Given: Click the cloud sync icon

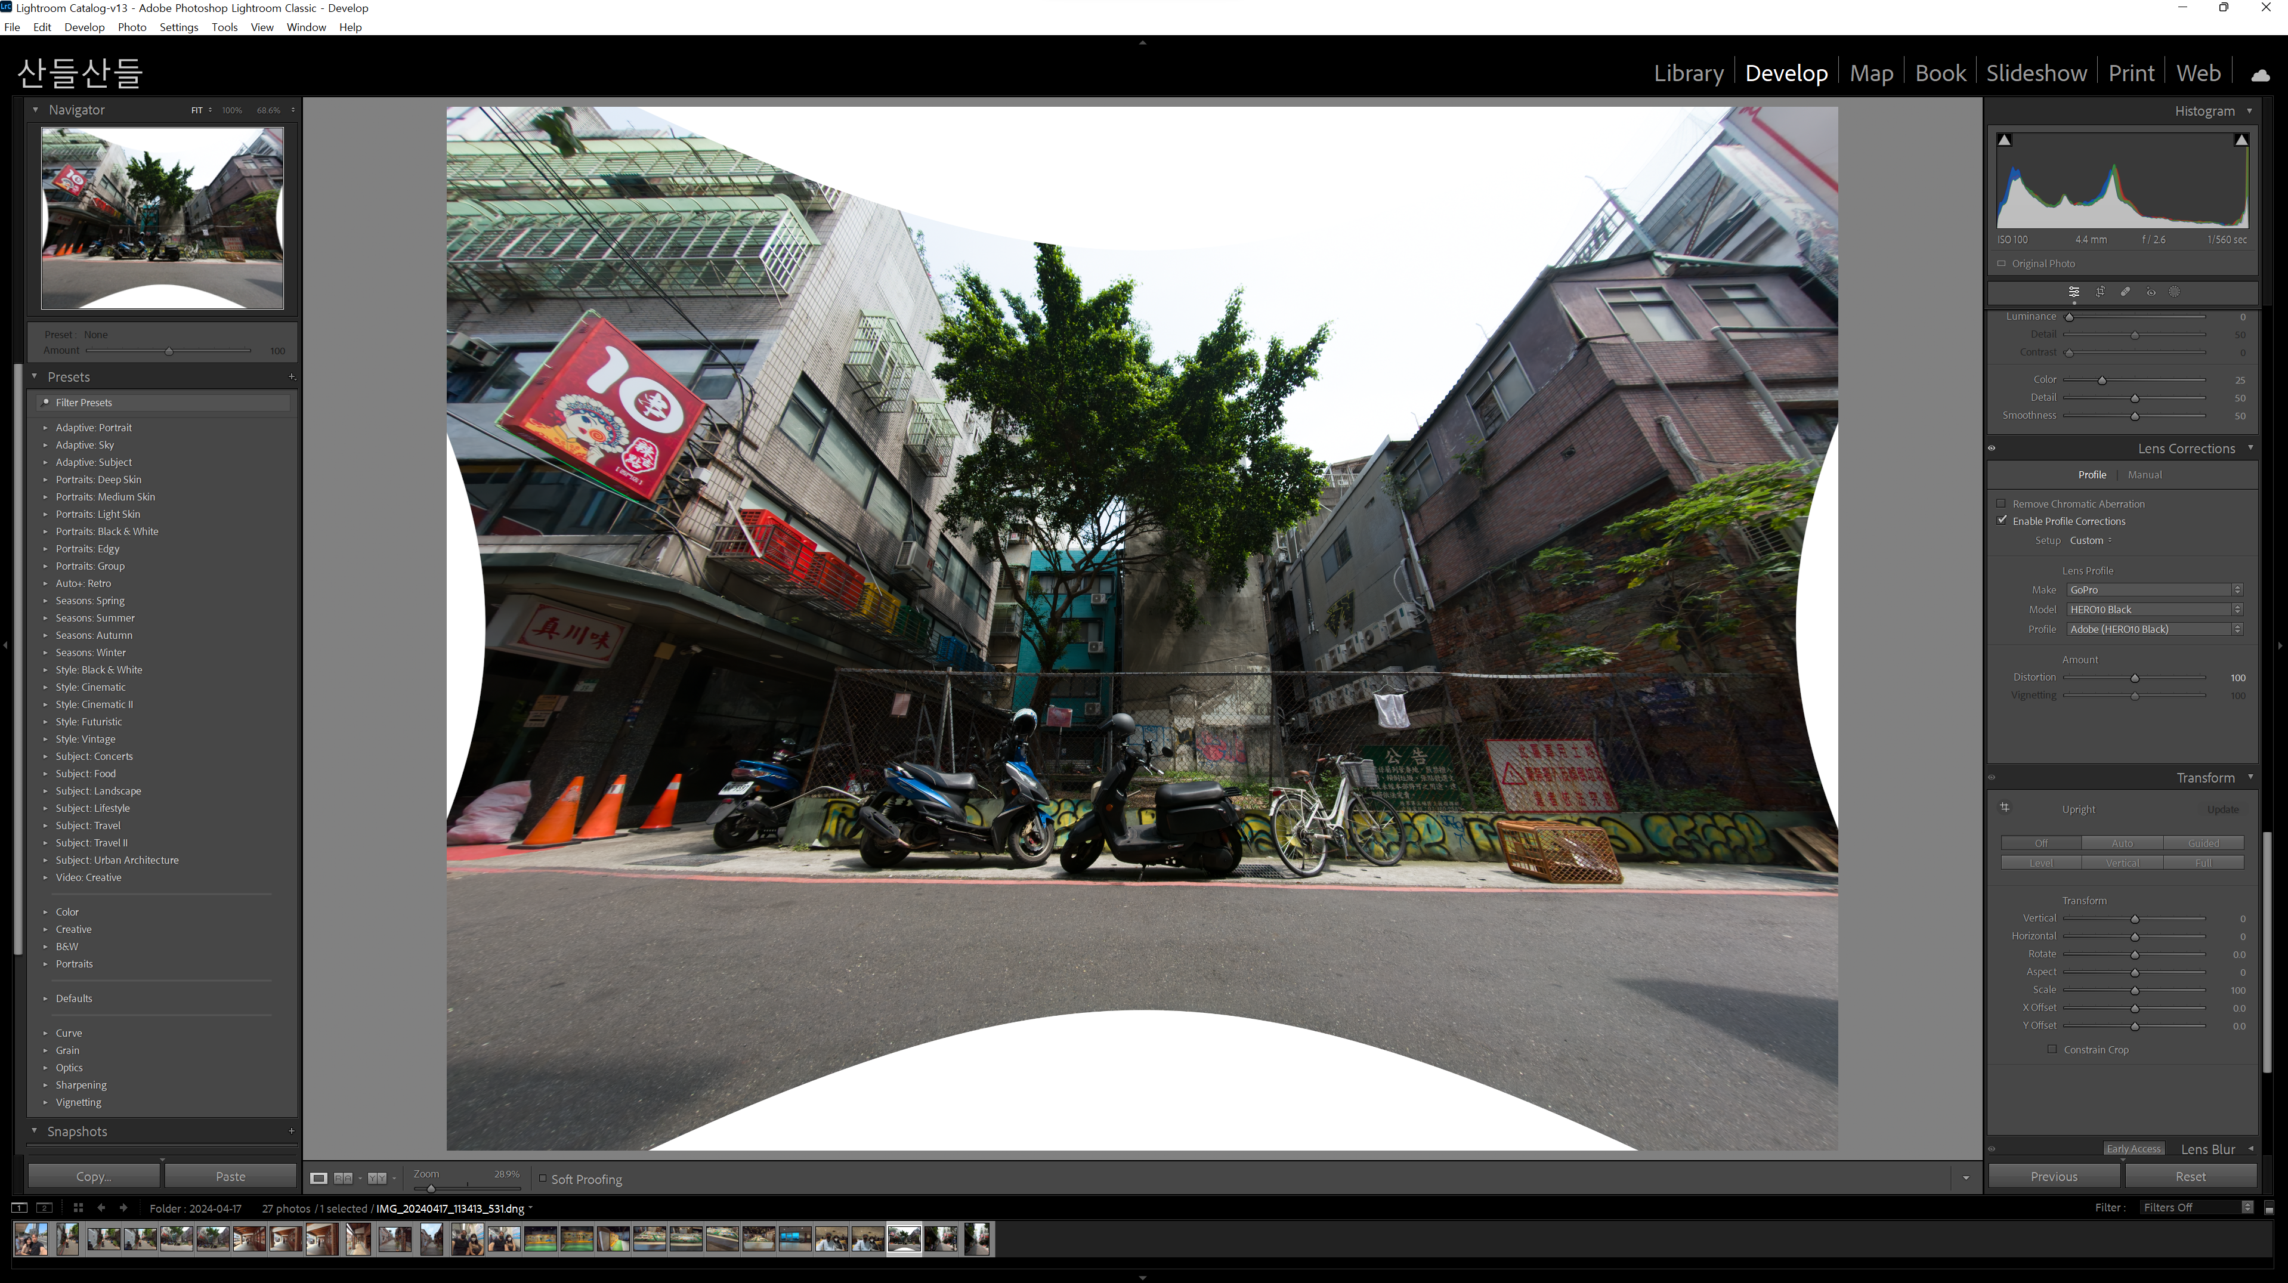Looking at the screenshot, I should point(2261,75).
